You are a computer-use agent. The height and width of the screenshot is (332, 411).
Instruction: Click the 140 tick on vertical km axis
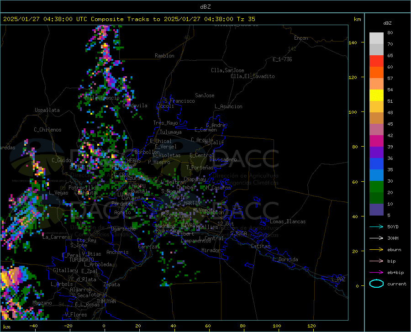(353, 42)
